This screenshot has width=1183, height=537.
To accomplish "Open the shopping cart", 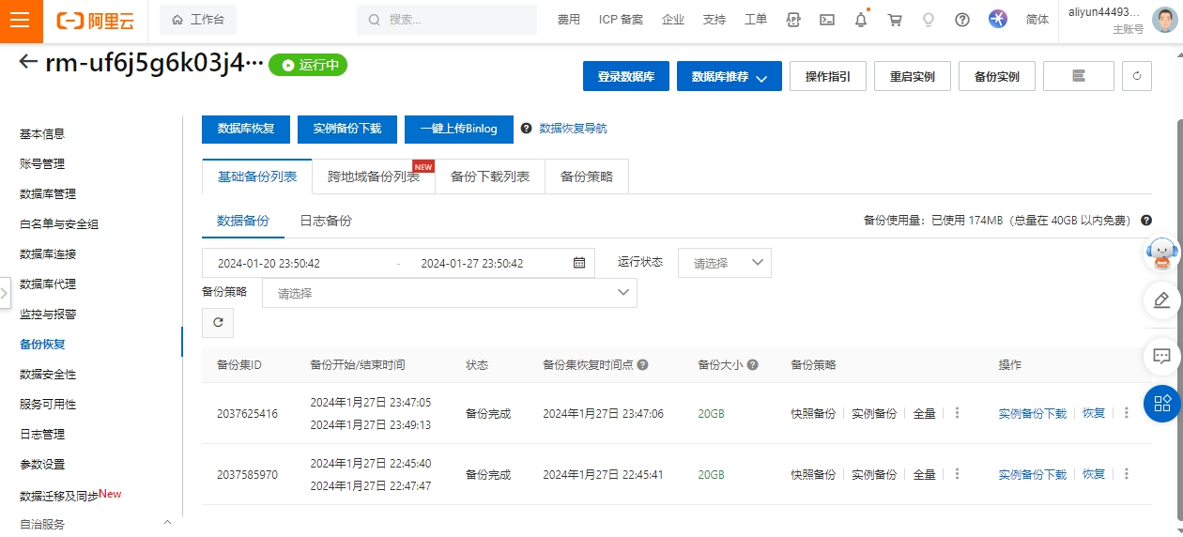I will pos(895,20).
